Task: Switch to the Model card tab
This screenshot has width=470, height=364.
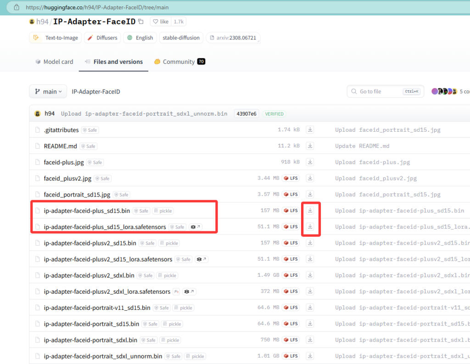Action: (54, 62)
